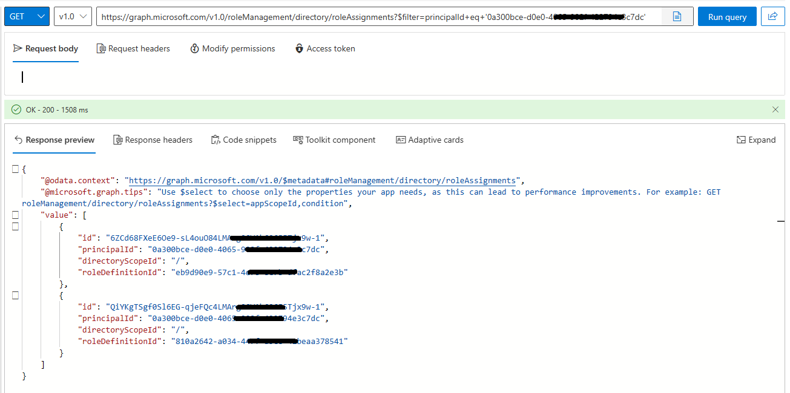Open the sample request body document icon near URL
The height and width of the screenshot is (393, 790).
(677, 16)
